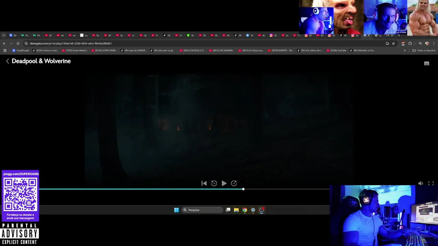Reload the Disney+ page
The image size is (438, 246).
click(18, 43)
